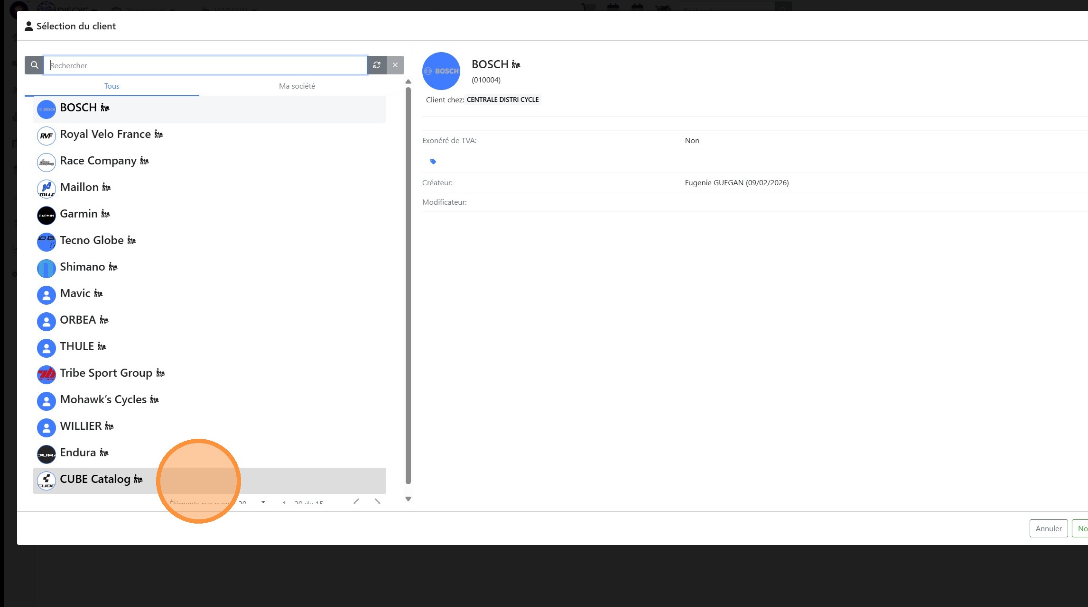
Task: Click the search magnifier icon
Action: tap(34, 65)
